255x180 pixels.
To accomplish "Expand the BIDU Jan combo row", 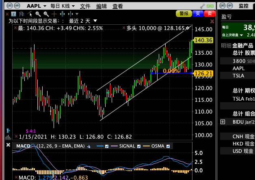I will click(223, 122).
